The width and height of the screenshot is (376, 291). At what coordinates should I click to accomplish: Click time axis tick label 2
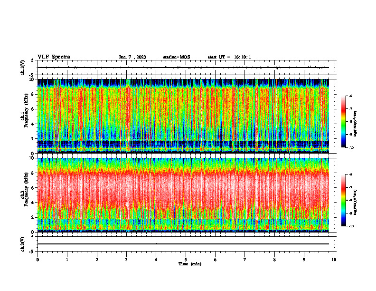(97, 260)
